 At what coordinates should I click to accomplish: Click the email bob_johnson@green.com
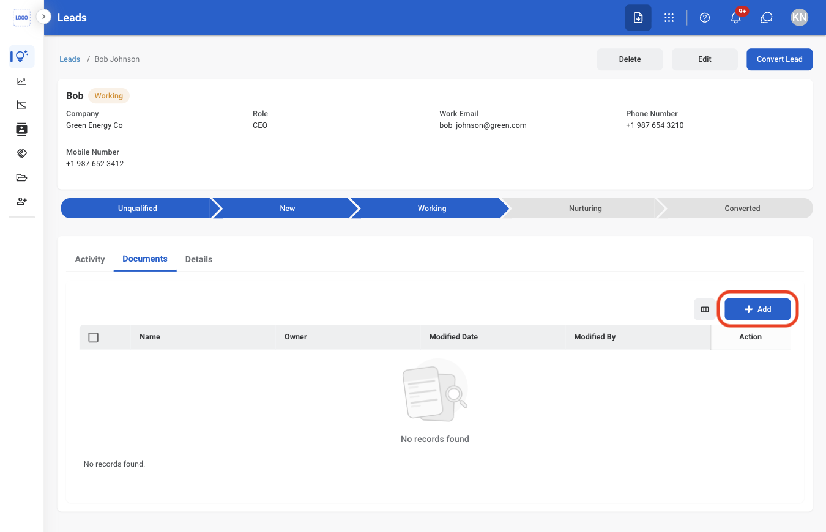(483, 125)
